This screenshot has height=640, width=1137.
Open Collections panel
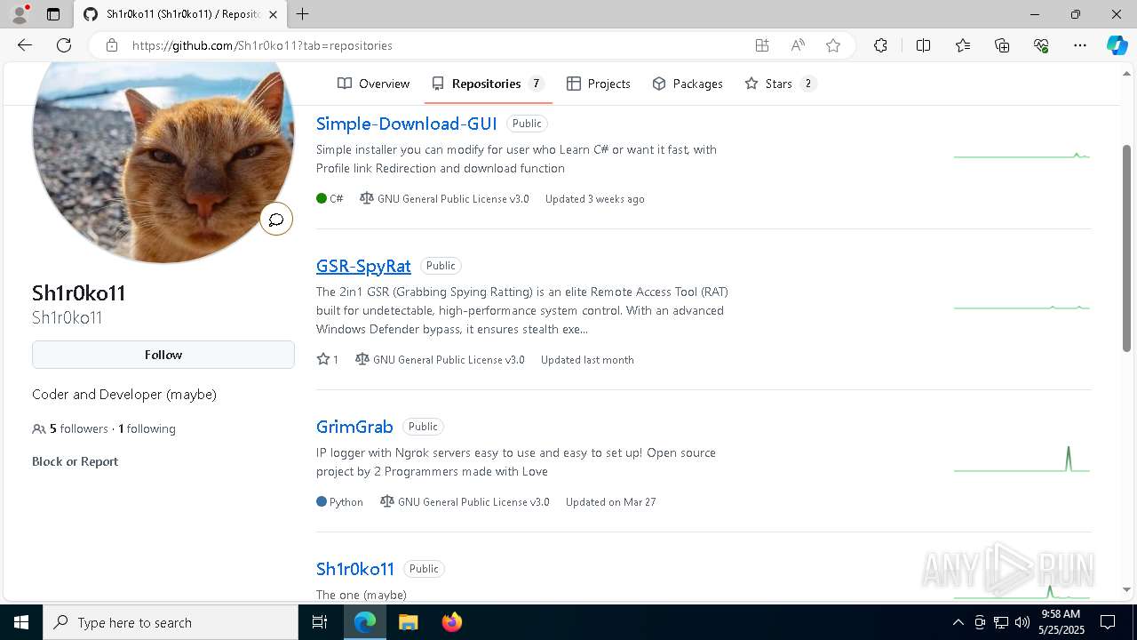(x=1002, y=45)
